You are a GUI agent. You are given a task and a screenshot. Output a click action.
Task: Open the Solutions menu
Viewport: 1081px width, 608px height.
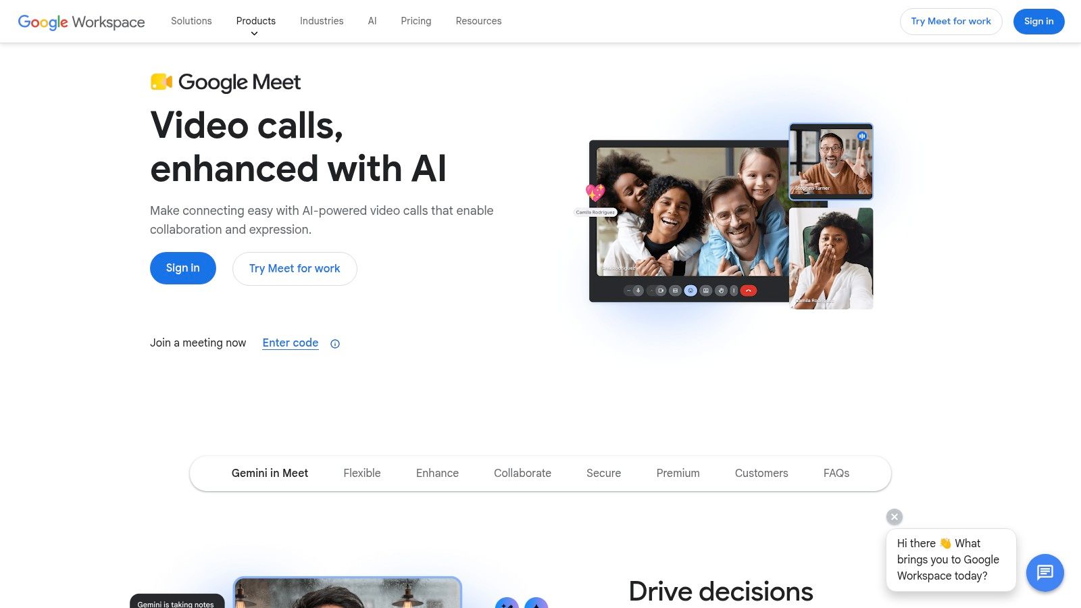[191, 21]
